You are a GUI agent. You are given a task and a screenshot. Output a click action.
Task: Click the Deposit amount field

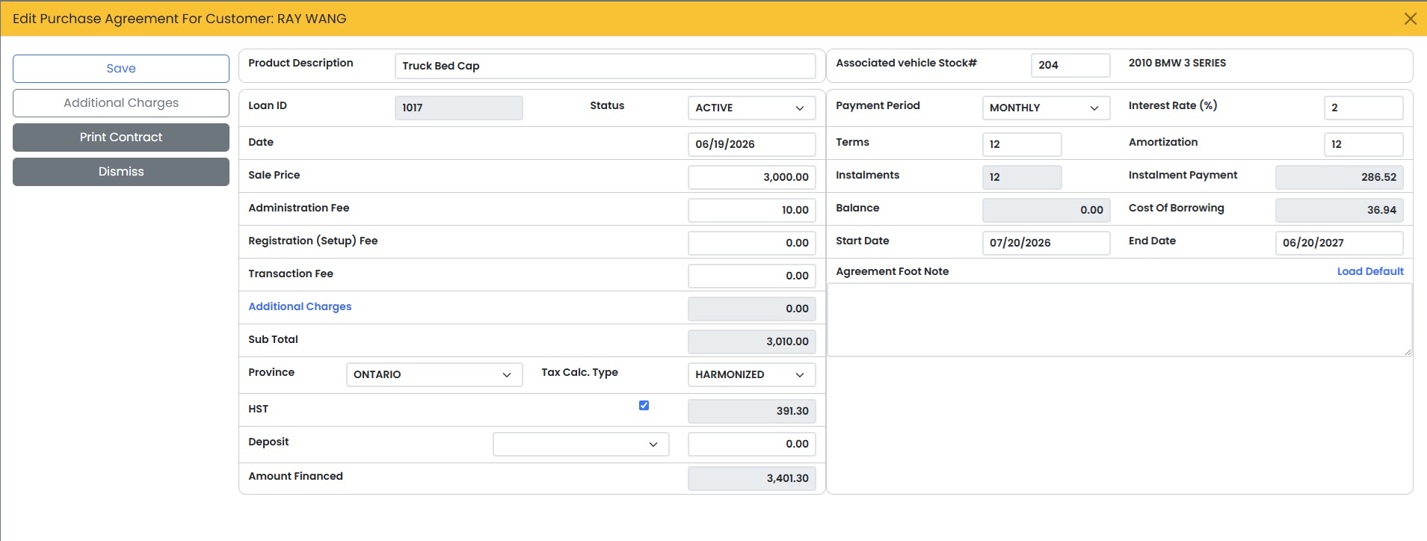(751, 444)
